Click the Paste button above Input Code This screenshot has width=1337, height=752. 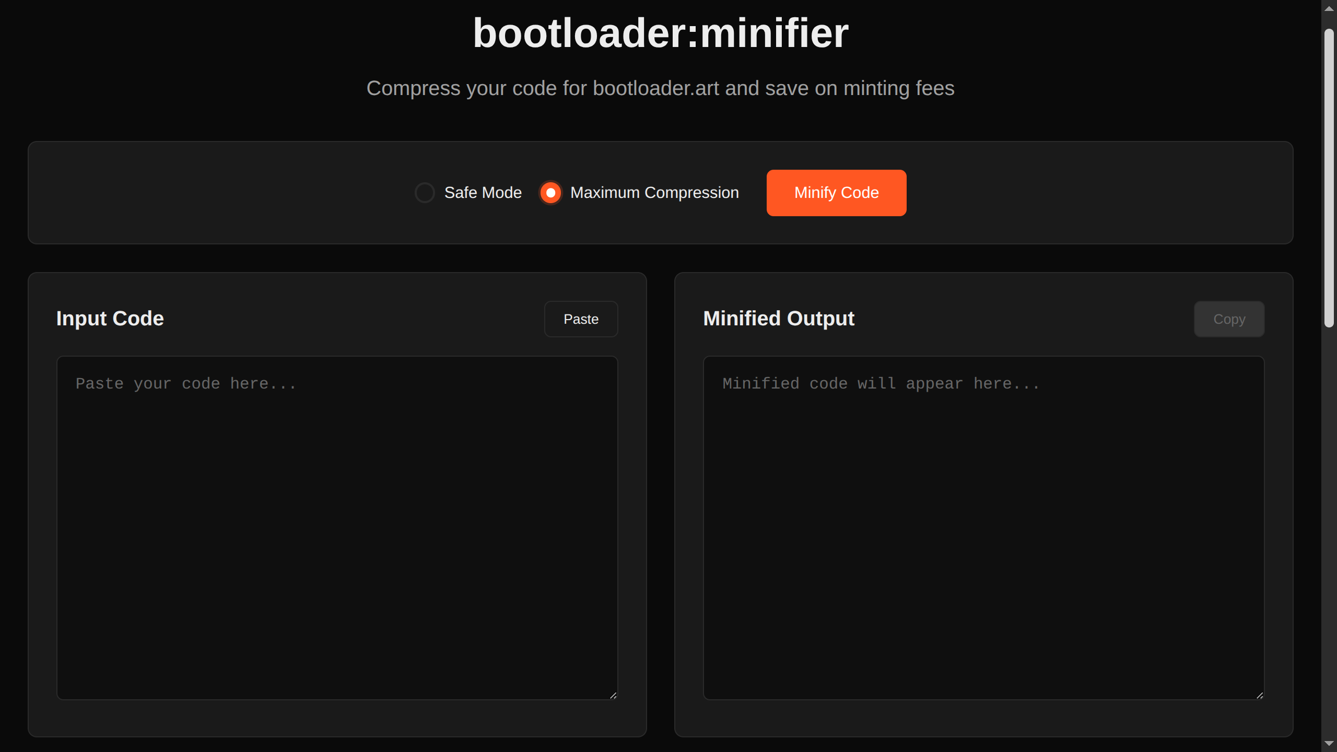[581, 319]
